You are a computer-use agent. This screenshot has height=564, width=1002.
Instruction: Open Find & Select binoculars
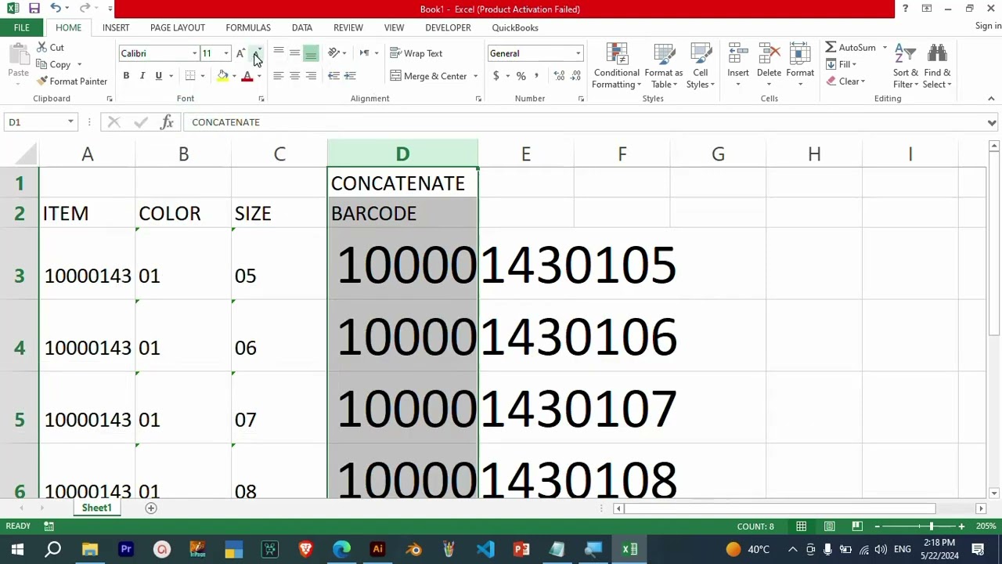937,66
